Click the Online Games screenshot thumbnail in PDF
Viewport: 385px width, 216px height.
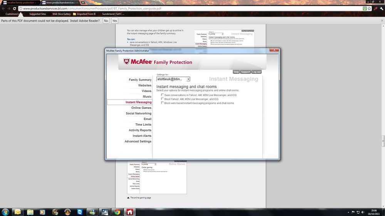[x=157, y=177]
